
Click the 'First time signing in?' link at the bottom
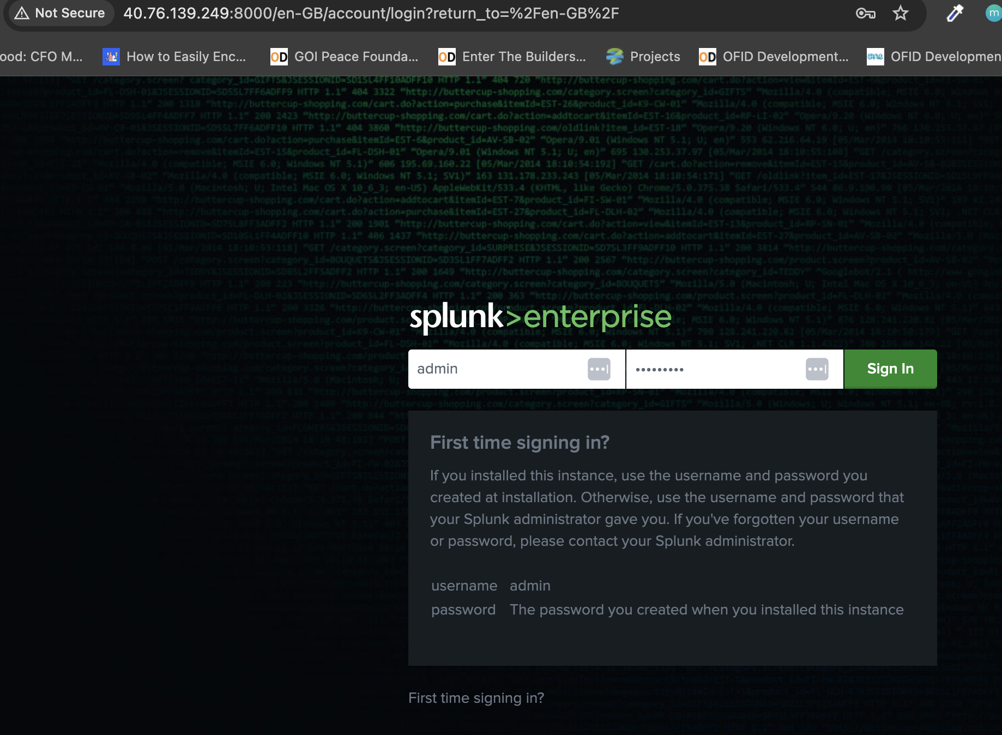point(476,698)
